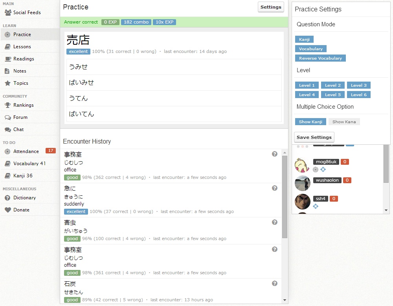Image resolution: width=393 pixels, height=306 pixels.
Task: Open the Settings panel button
Action: click(271, 7)
